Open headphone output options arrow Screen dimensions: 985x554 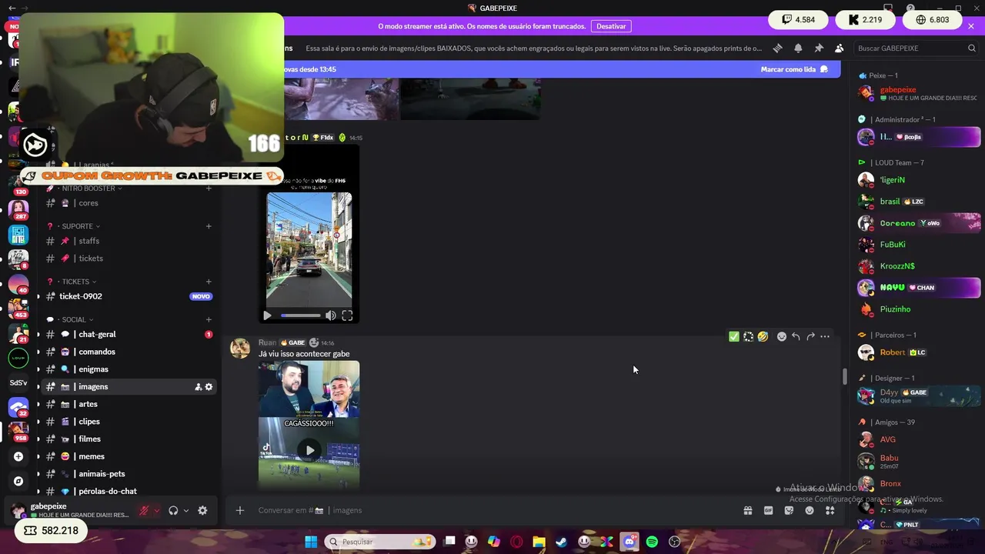point(186,510)
